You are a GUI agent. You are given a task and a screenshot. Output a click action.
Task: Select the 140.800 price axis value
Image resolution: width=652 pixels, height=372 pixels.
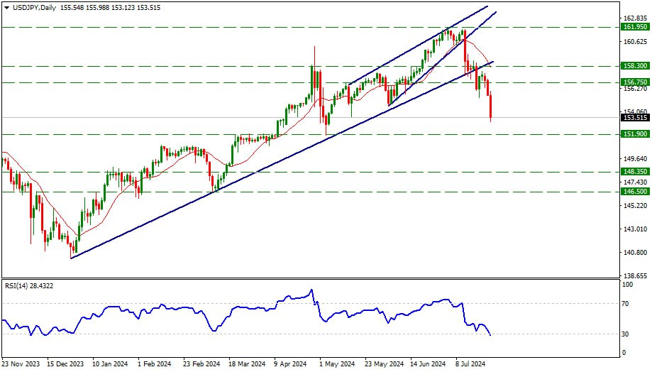pyautogui.click(x=636, y=253)
